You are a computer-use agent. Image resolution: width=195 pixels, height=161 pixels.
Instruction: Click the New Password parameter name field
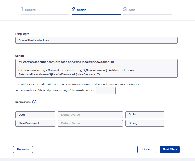tap(35, 123)
